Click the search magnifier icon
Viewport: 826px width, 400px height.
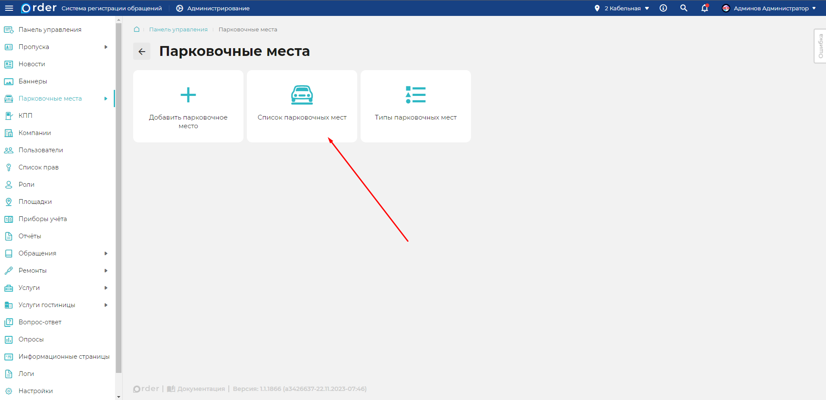684,8
